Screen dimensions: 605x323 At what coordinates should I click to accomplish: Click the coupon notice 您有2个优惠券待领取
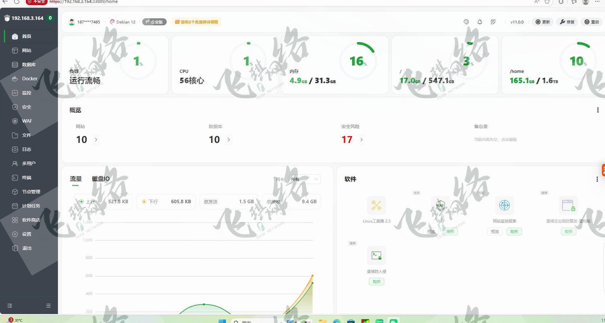[x=196, y=22]
